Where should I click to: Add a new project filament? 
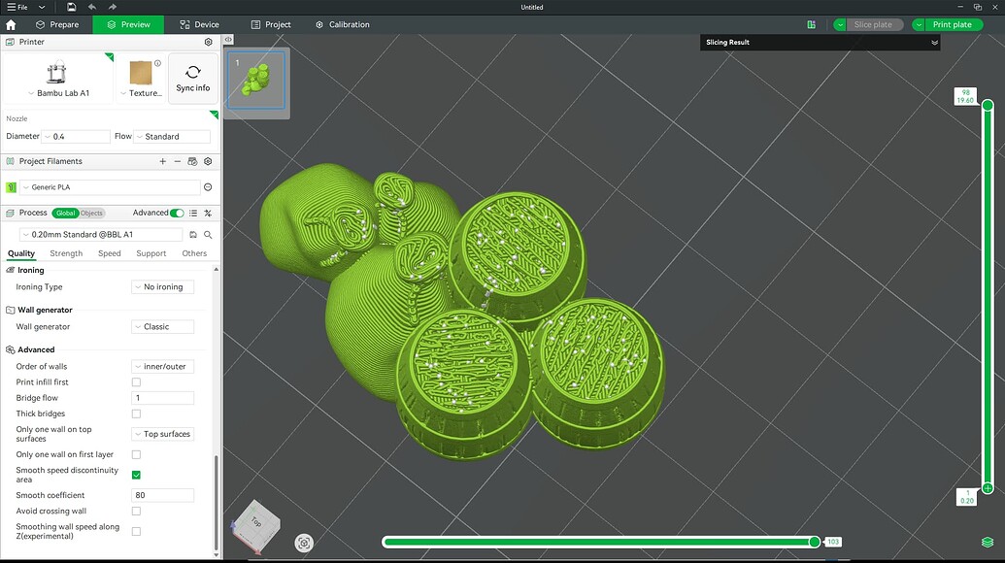[x=163, y=161]
